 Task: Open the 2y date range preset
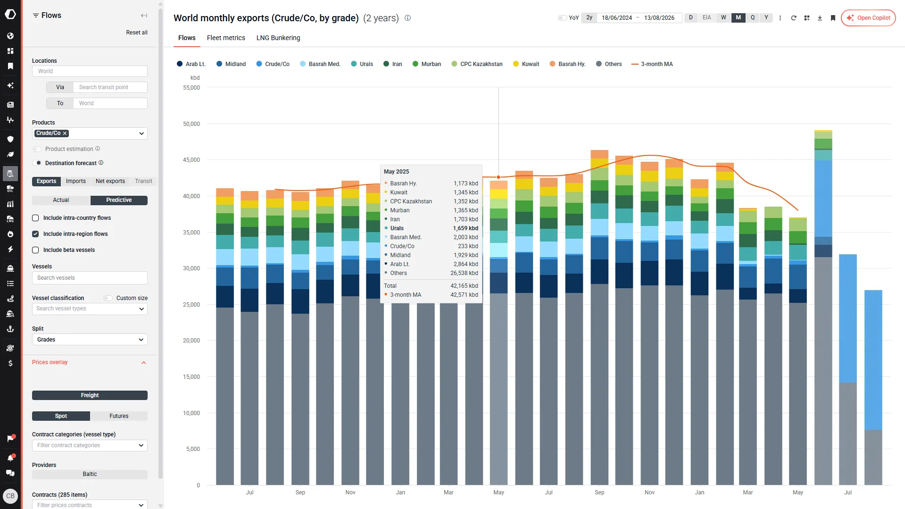tap(589, 18)
